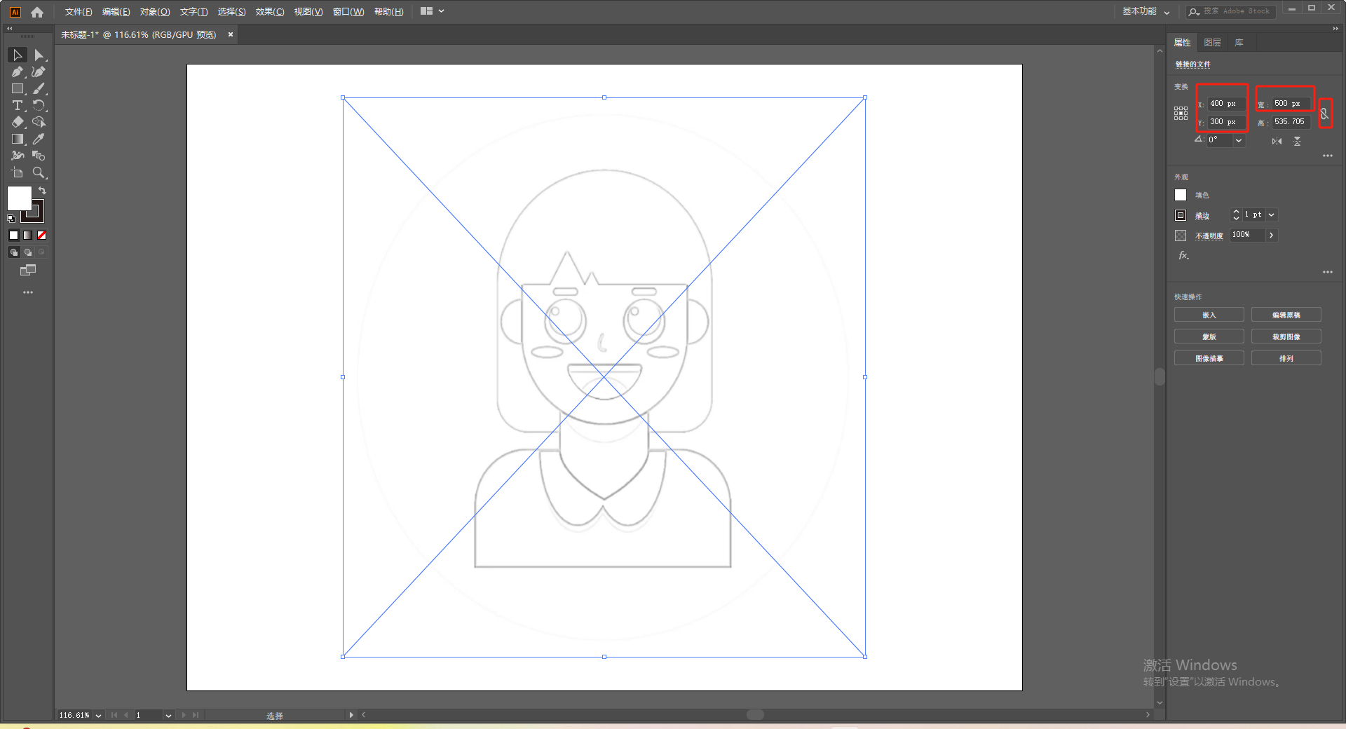Flip the image vertically
1346x729 pixels.
pyautogui.click(x=1298, y=142)
